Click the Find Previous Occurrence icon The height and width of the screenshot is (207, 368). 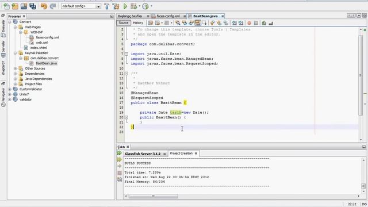click(x=185, y=23)
